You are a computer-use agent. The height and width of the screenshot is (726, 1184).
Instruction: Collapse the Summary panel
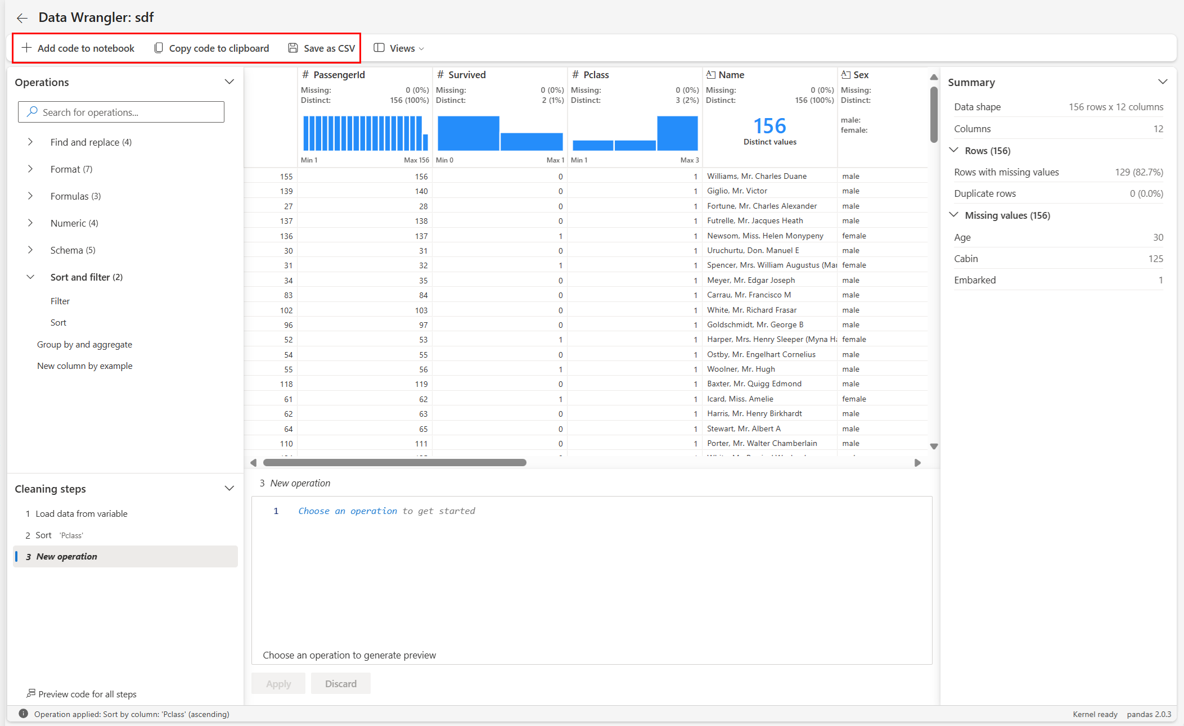tap(1163, 82)
